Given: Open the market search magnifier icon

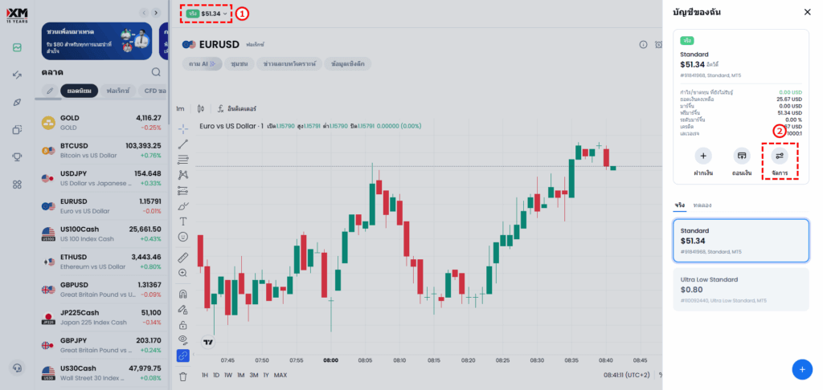Looking at the screenshot, I should click(x=156, y=72).
